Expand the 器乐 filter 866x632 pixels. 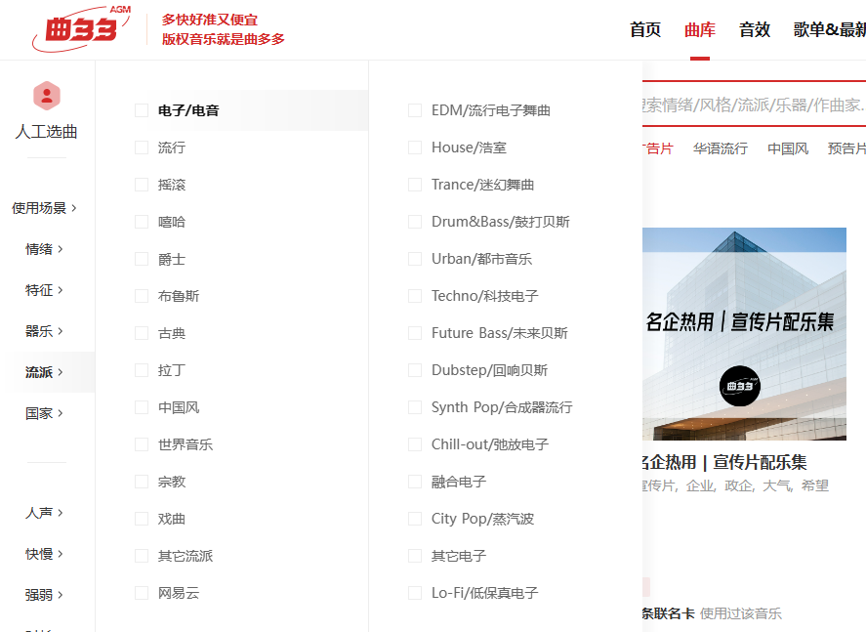[44, 331]
